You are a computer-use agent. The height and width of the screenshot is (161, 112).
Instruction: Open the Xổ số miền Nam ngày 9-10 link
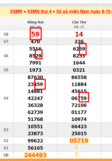tap(84, 12)
